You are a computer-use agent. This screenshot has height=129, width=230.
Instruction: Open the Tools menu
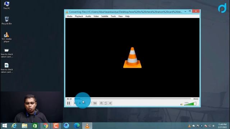pyautogui.click(x=113, y=16)
